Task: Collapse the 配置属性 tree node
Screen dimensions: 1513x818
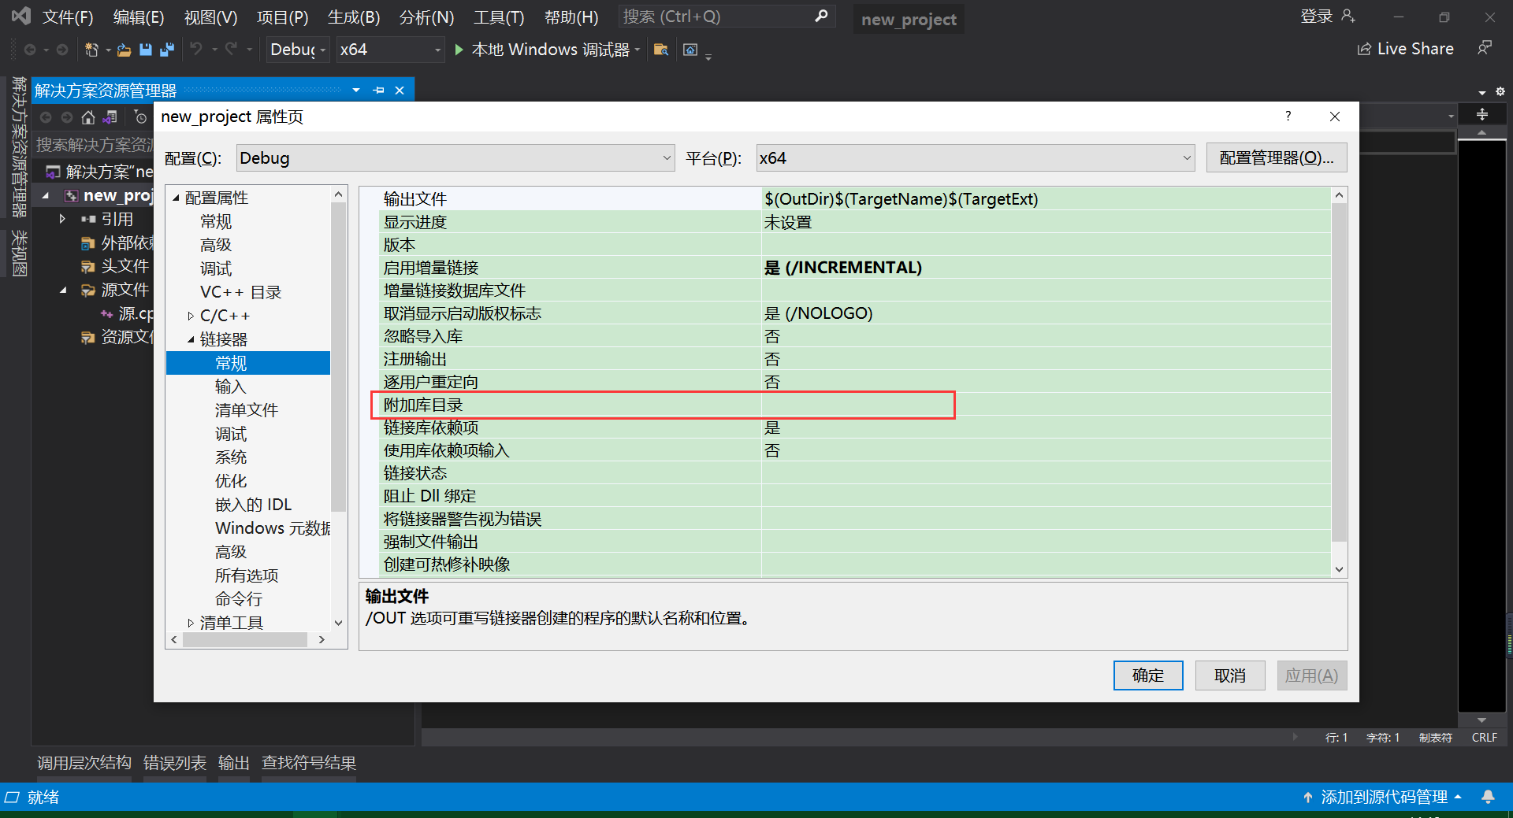Action: pyautogui.click(x=176, y=198)
